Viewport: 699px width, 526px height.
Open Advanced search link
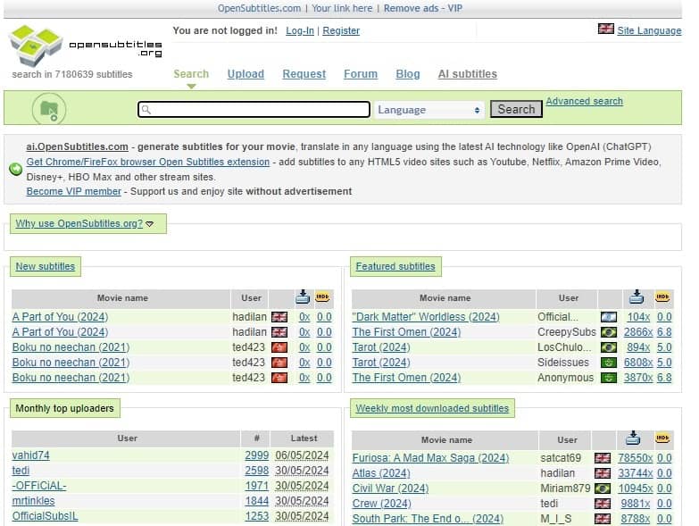(584, 101)
